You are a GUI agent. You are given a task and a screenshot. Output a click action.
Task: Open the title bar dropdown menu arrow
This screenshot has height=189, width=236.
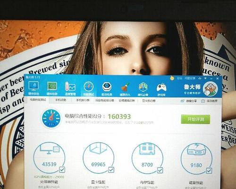(205, 78)
